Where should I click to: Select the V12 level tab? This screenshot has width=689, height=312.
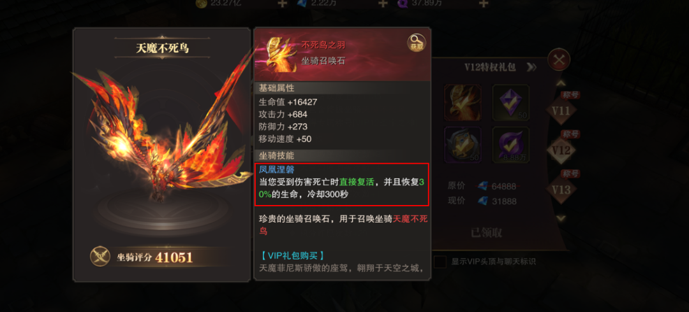561,150
